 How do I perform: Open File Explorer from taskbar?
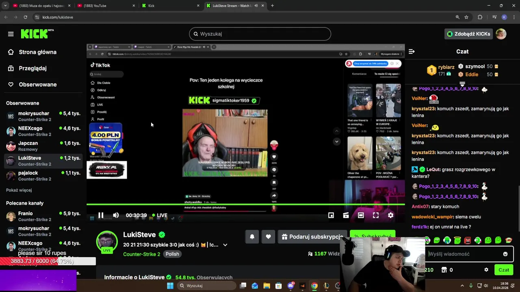[x=266, y=286]
